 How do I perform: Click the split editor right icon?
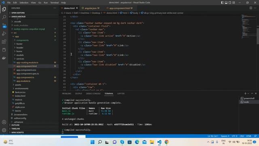pyautogui.click(x=251, y=8)
